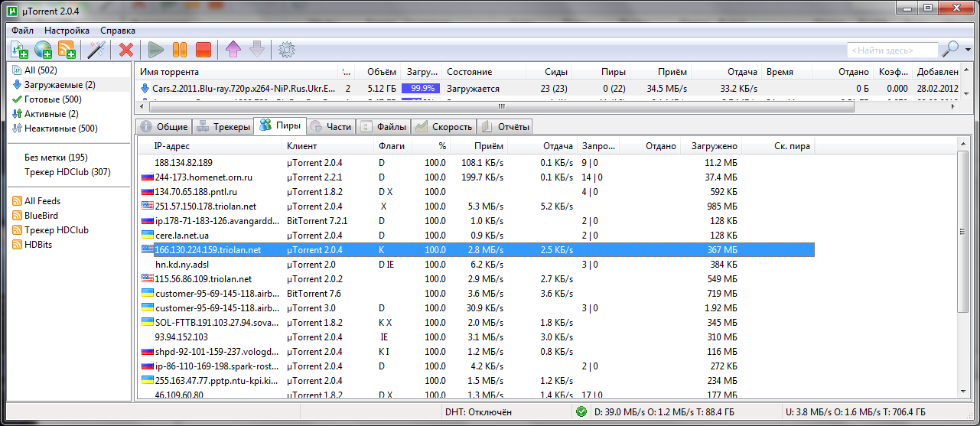The width and height of the screenshot is (980, 426).
Task: Sort peers by Клиент column
Action: click(329, 146)
